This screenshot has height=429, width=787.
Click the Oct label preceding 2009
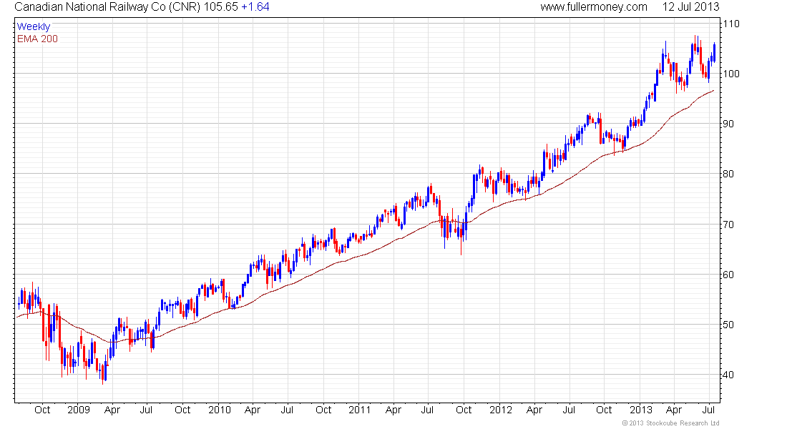[x=42, y=410]
